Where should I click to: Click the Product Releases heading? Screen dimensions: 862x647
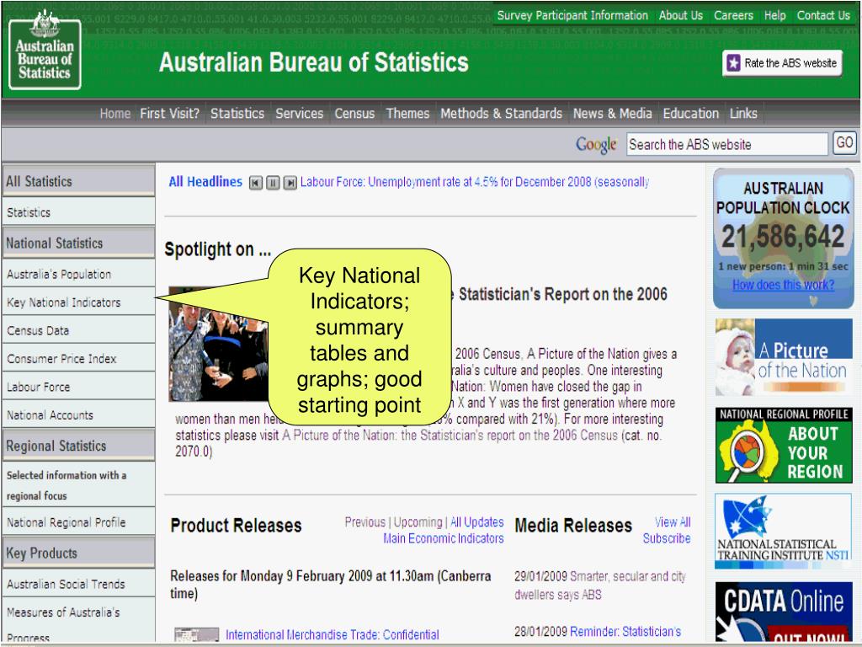point(236,526)
